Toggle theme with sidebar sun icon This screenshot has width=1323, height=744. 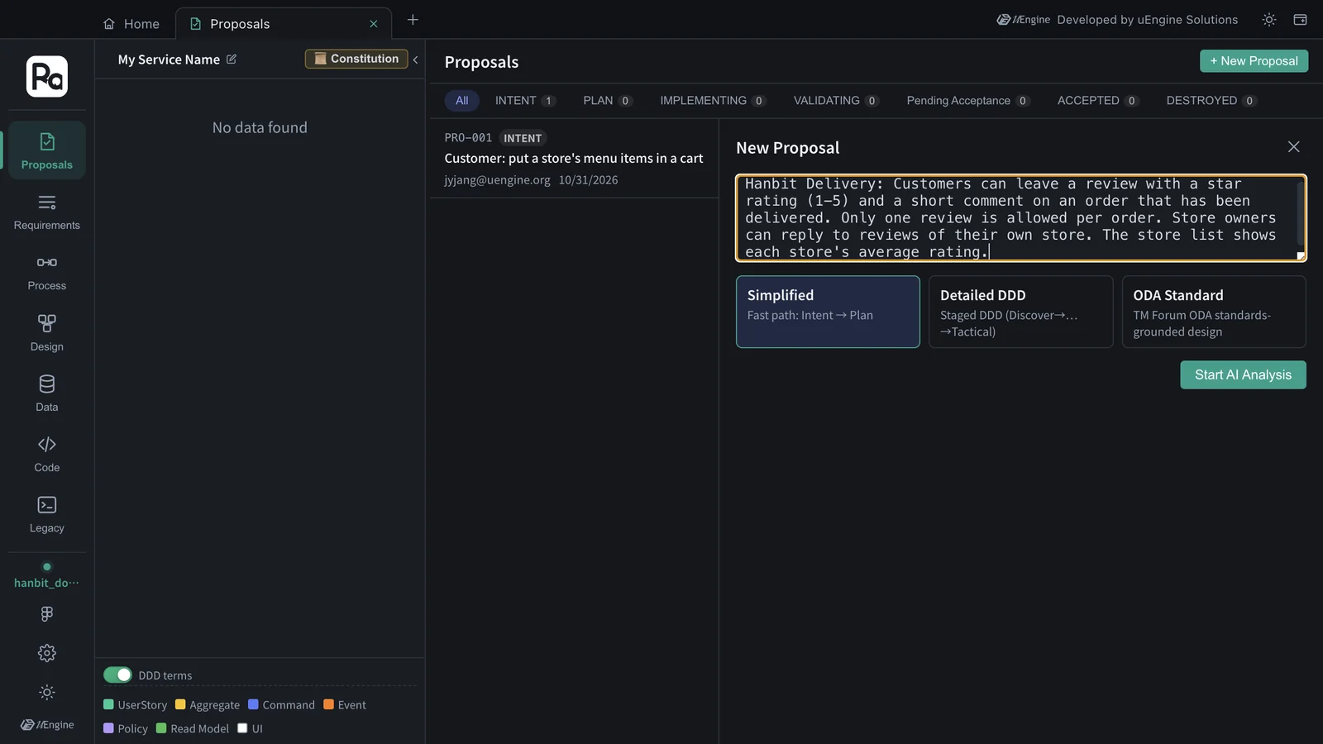[x=47, y=692]
